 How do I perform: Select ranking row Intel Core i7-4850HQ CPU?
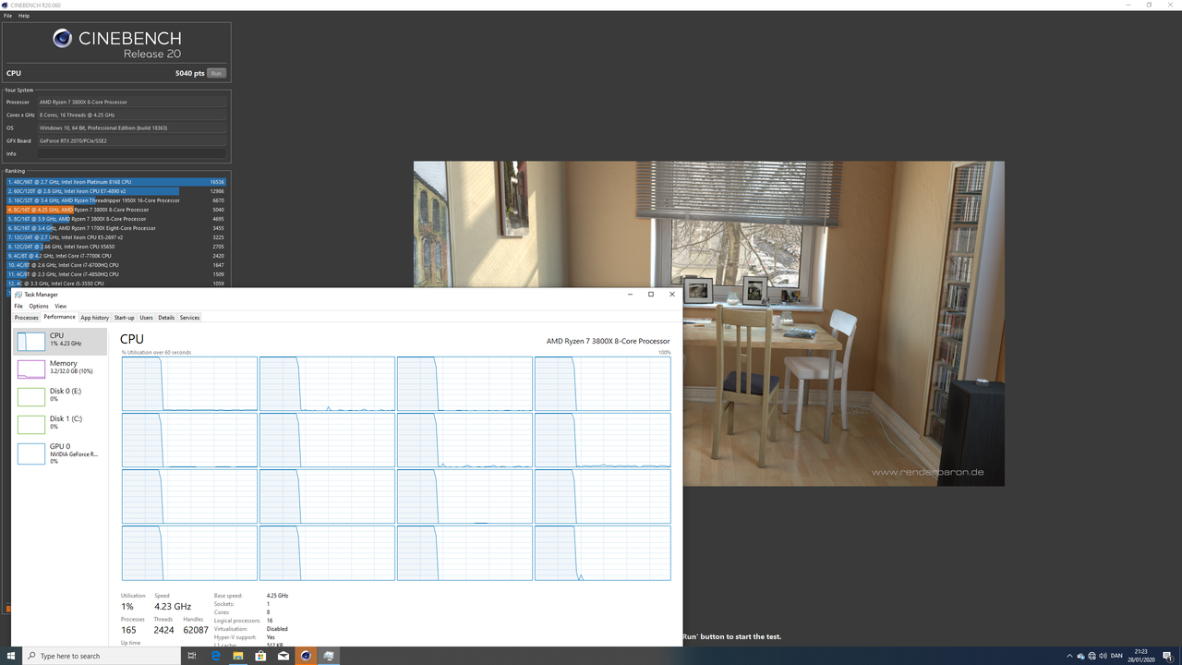(116, 274)
